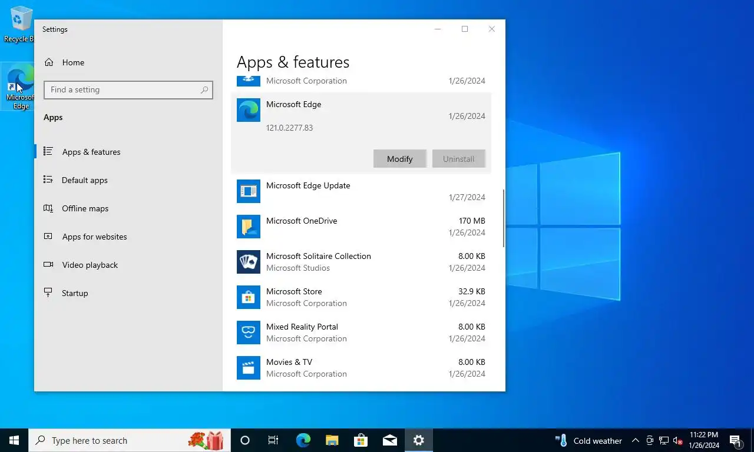Image resolution: width=754 pixels, height=452 pixels.
Task: Open the Home icon in Settings sidebar
Action: click(x=49, y=62)
